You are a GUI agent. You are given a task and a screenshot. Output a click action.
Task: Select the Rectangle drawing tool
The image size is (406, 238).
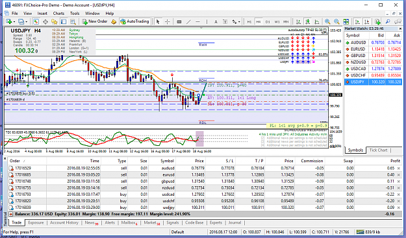(x=179, y=21)
